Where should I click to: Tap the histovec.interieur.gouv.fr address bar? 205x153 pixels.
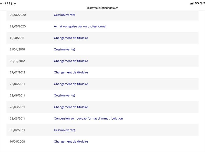pos(102,8)
